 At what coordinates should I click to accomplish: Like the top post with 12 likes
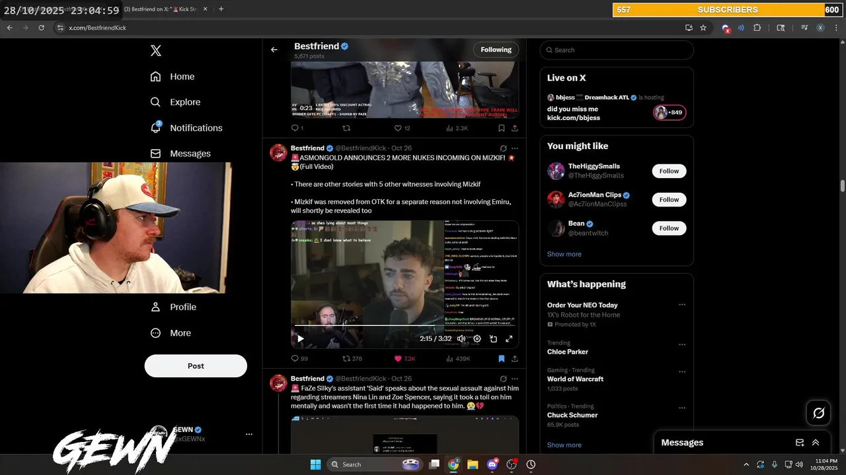pyautogui.click(x=402, y=128)
